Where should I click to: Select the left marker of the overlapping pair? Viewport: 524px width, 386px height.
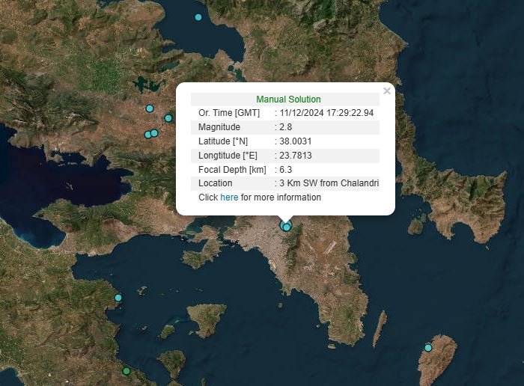pyautogui.click(x=147, y=135)
